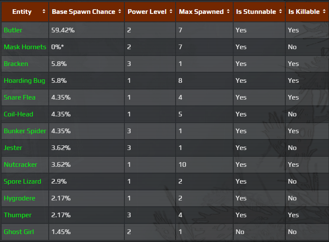Viewport: 329px width, 242px height.
Task: Open the Hygrodere page link
Action: coord(19,198)
